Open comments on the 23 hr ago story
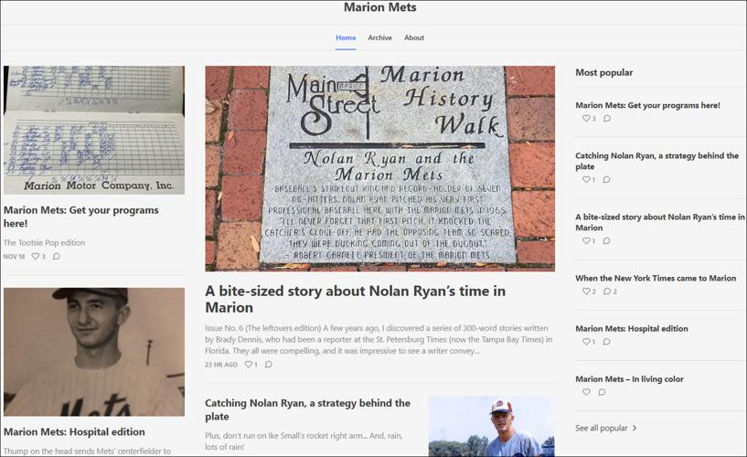This screenshot has height=457, width=747. (x=269, y=364)
